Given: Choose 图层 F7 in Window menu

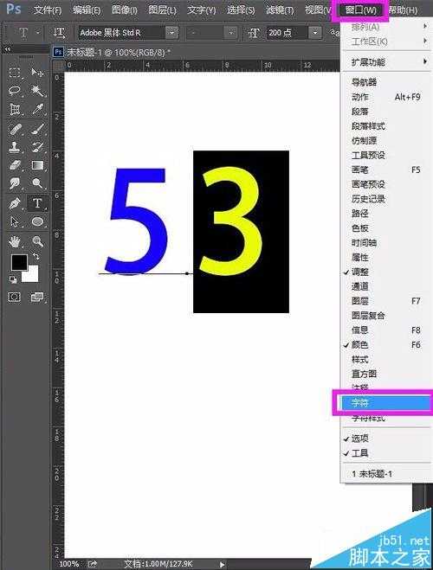Looking at the screenshot, I should tap(385, 301).
